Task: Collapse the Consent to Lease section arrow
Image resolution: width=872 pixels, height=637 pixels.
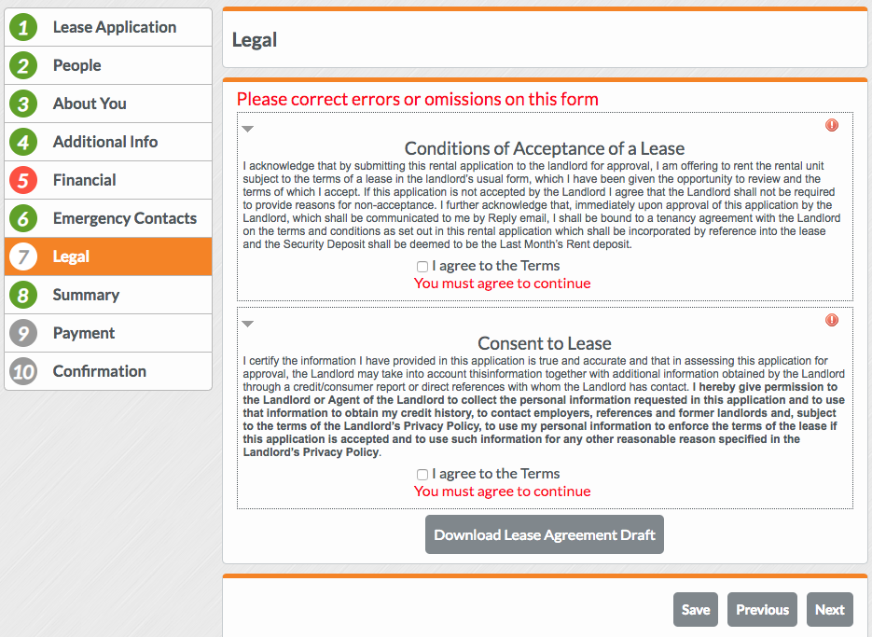Action: click(248, 324)
